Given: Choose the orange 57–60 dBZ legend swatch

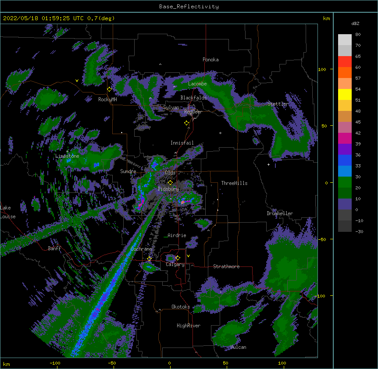Looking at the screenshot, I should click(x=345, y=72).
